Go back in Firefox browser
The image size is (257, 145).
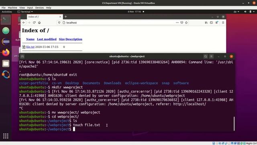(24, 23)
